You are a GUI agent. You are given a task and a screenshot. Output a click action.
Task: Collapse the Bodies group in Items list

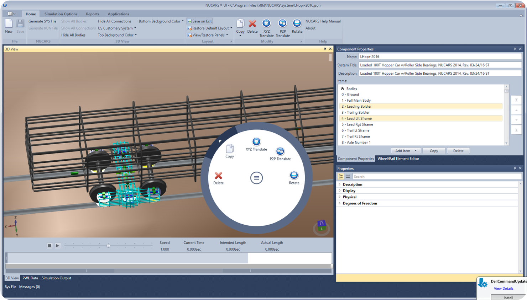point(342,89)
